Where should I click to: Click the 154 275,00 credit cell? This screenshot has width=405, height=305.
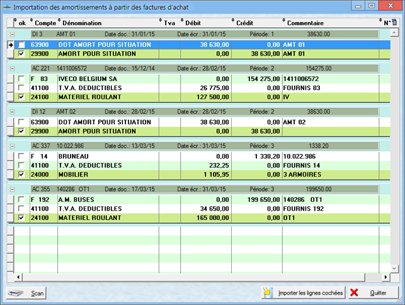coord(257,79)
